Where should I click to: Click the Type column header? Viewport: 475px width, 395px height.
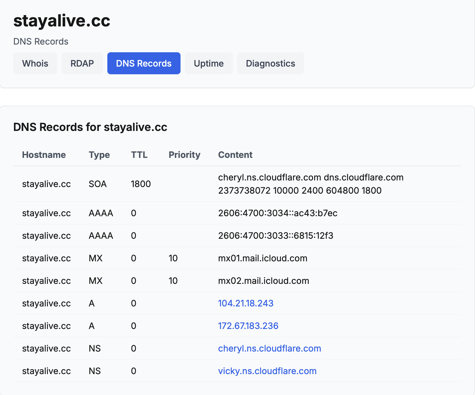click(x=99, y=155)
